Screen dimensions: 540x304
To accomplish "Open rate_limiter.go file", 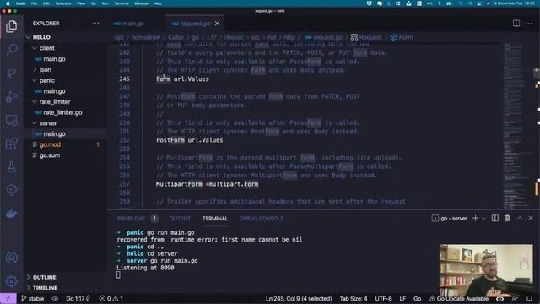I will coord(62,112).
